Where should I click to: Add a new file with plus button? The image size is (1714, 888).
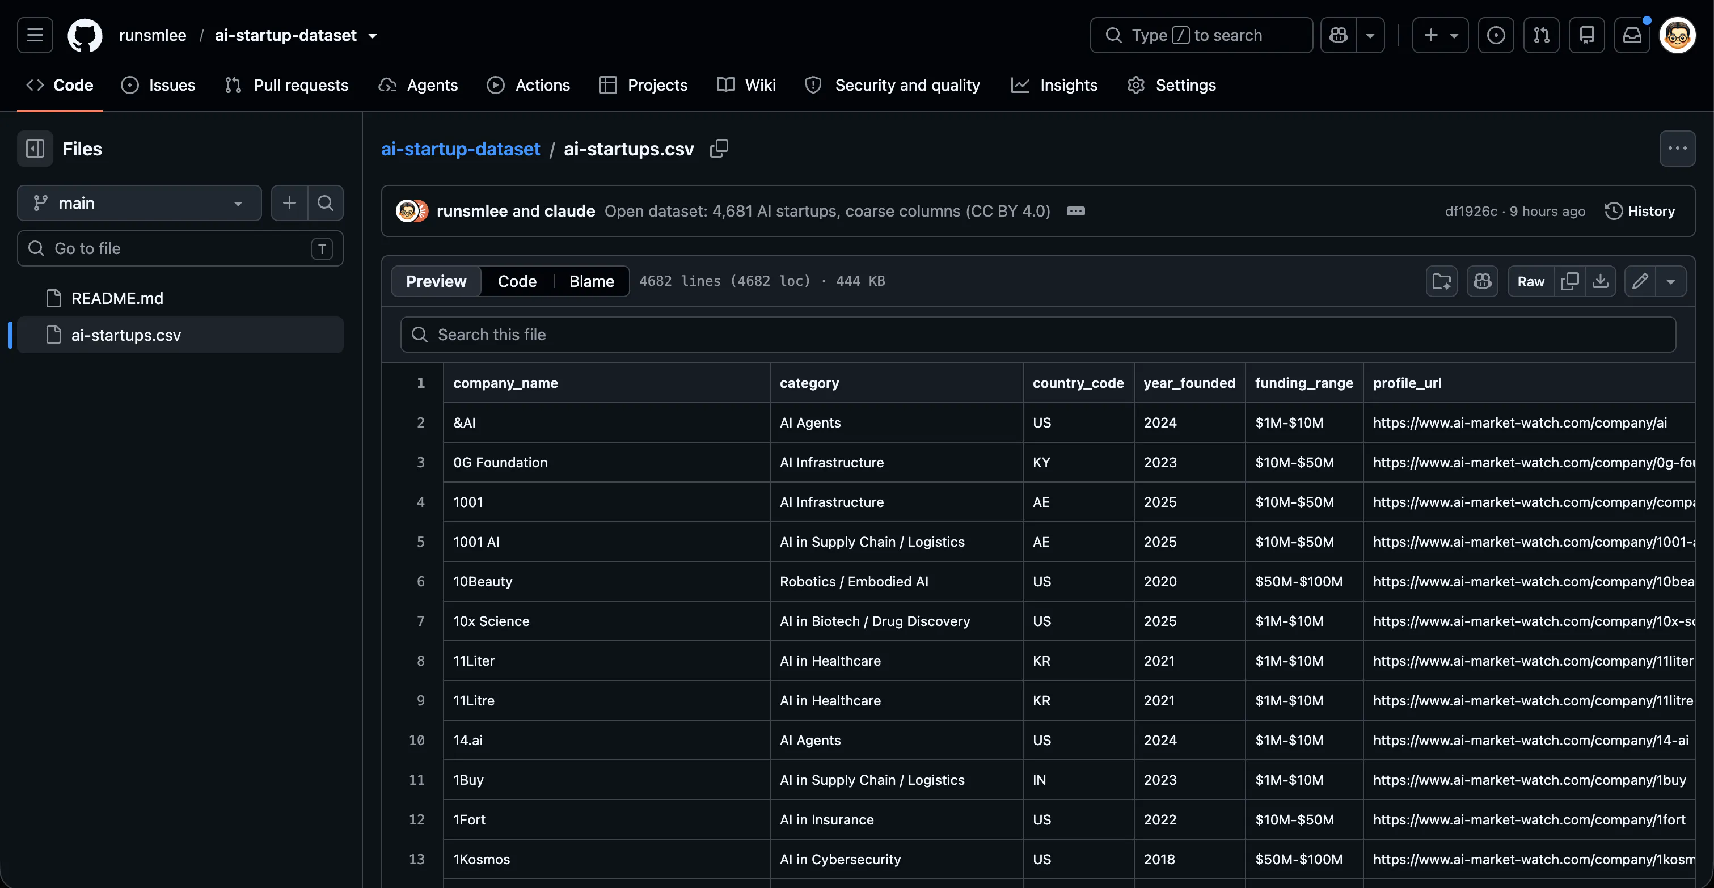289,203
